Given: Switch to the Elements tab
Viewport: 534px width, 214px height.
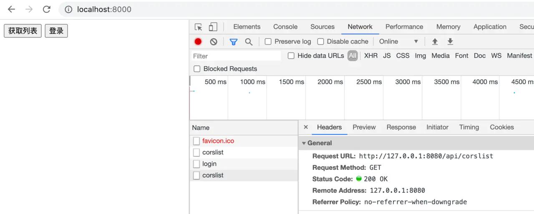Looking at the screenshot, I should click(247, 27).
